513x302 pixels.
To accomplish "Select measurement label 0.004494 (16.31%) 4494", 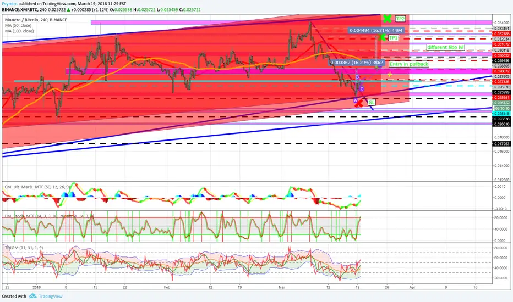I will coord(376,30).
